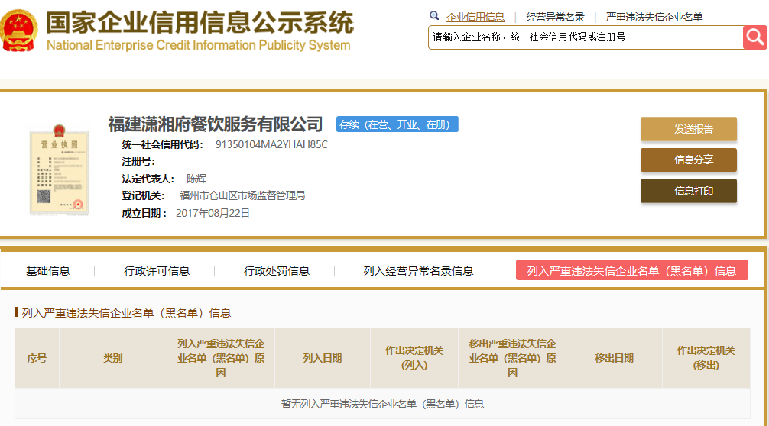Open the business license thumbnail image

(59, 170)
